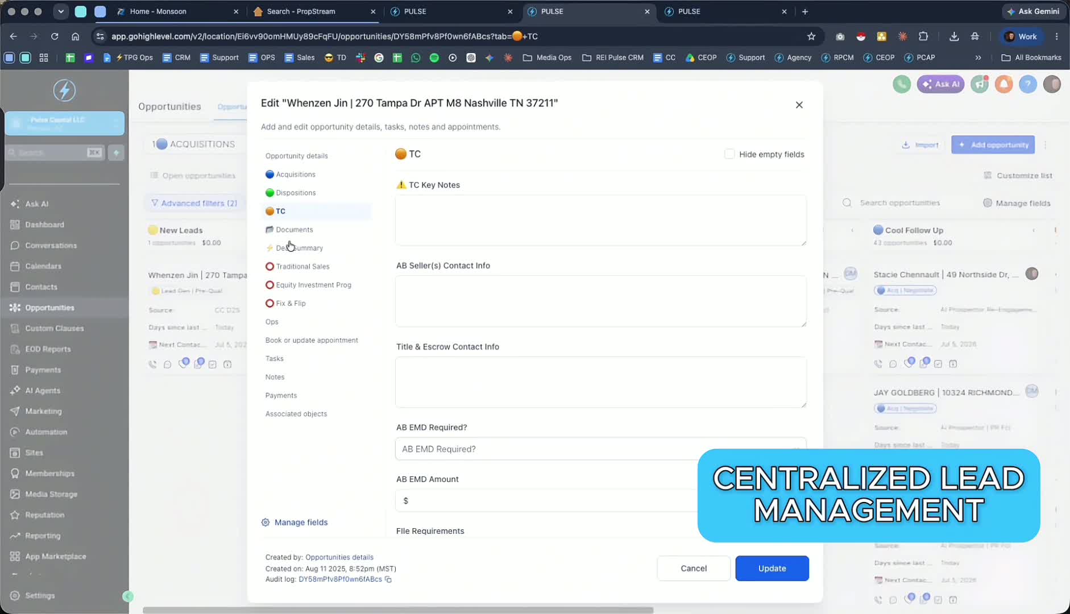Bookmark this page with the star icon

811,36
